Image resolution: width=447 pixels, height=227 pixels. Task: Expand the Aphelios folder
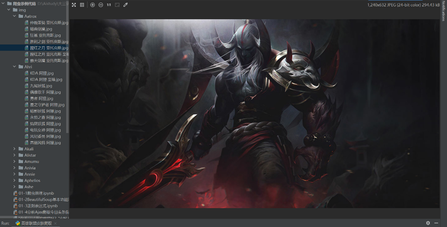tap(15, 180)
